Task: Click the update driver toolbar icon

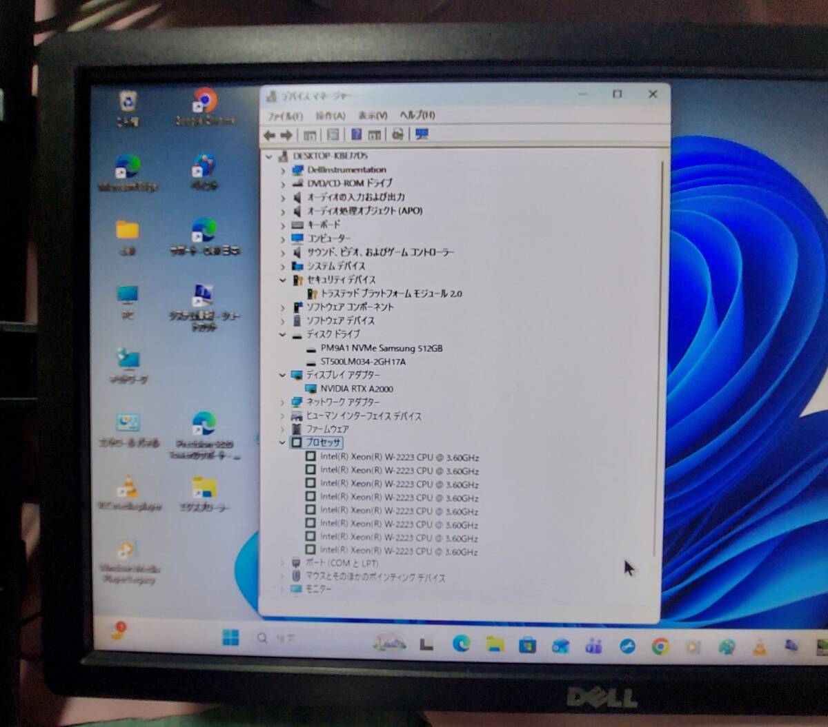Action: (x=397, y=134)
